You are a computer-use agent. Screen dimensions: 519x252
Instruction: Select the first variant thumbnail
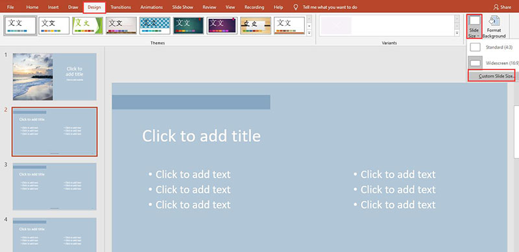point(336,25)
